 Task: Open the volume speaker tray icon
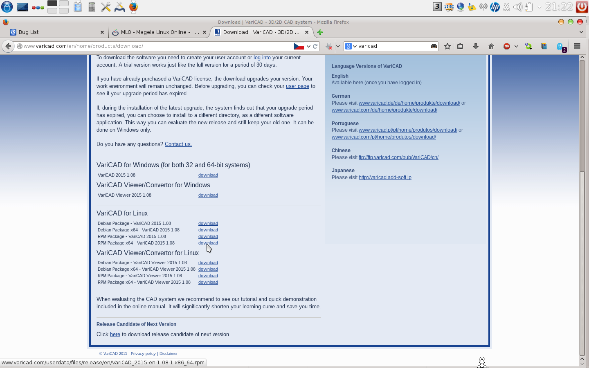(517, 7)
